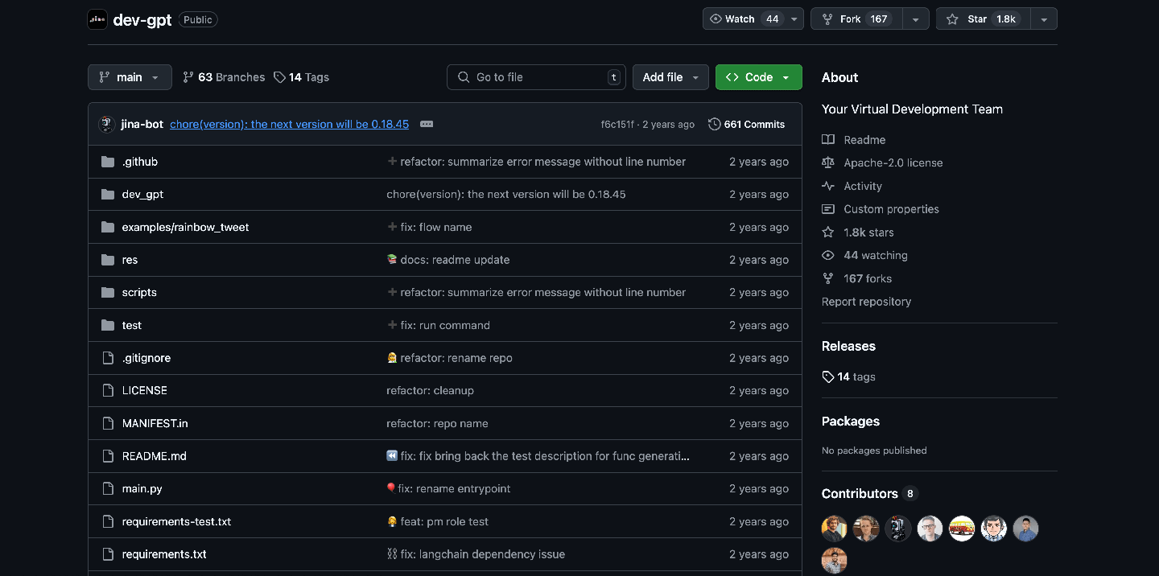Expand commit message ellipsis button
The width and height of the screenshot is (1159, 576).
tap(427, 124)
